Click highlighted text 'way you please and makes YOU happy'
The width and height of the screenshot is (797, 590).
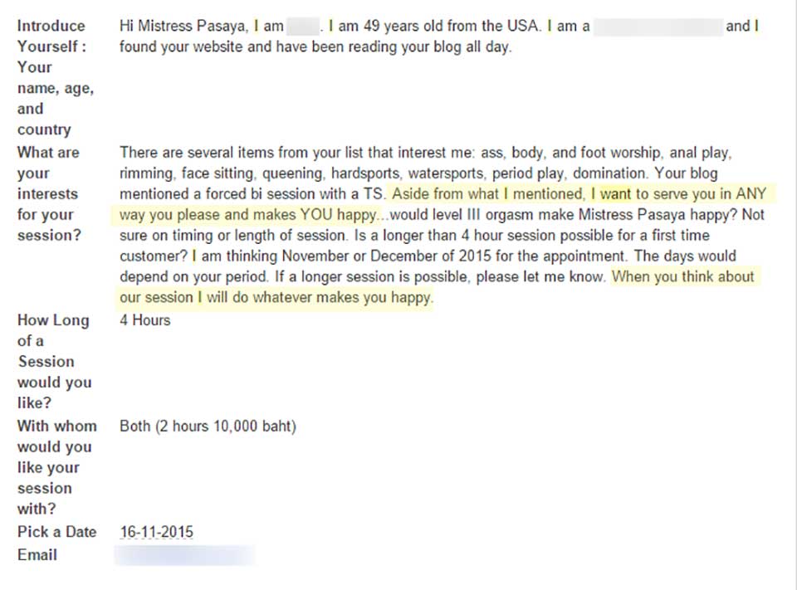tap(248, 214)
